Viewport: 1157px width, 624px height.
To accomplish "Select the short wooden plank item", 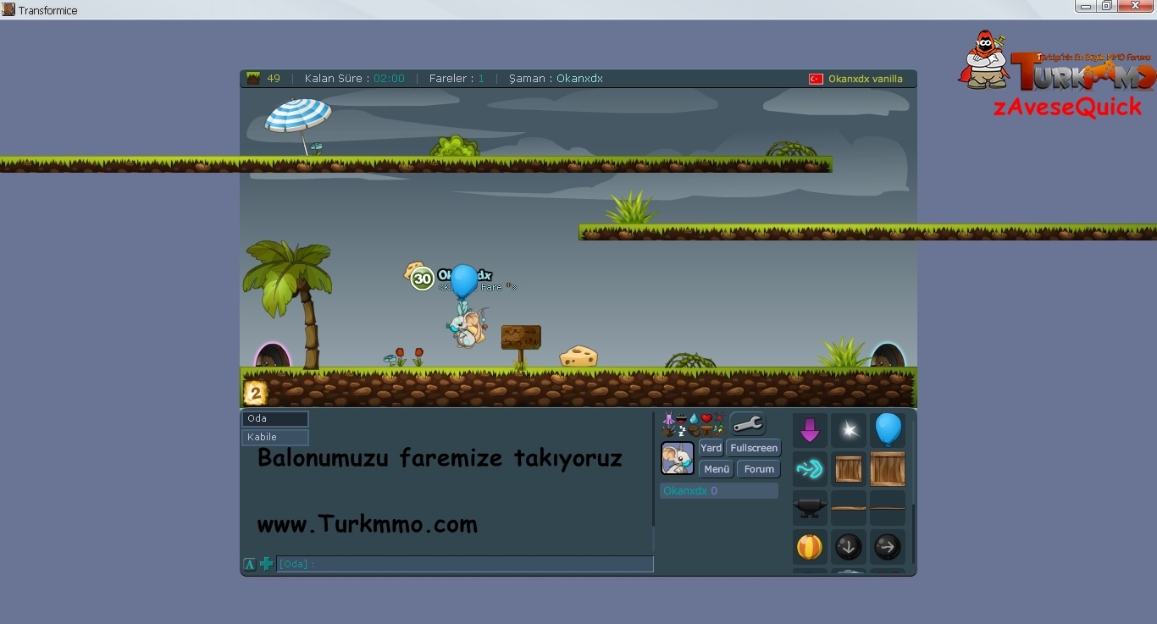I will coord(849,508).
